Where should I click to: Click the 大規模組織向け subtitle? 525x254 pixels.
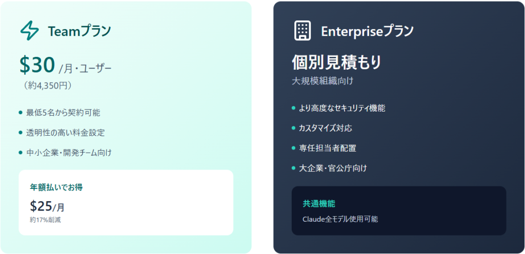tap(322, 81)
